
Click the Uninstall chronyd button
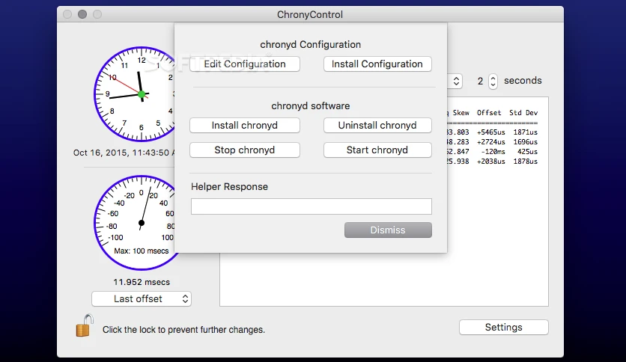point(377,126)
